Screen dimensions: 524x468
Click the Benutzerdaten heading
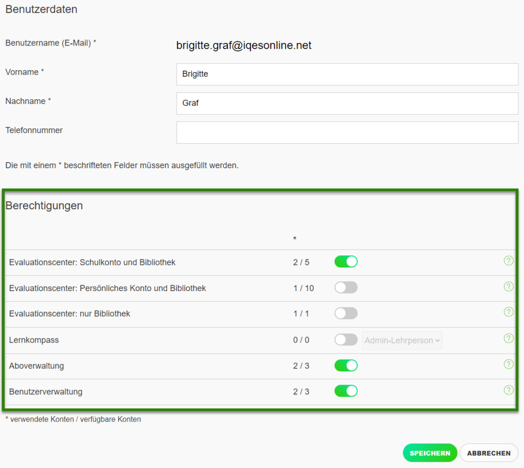tap(41, 9)
